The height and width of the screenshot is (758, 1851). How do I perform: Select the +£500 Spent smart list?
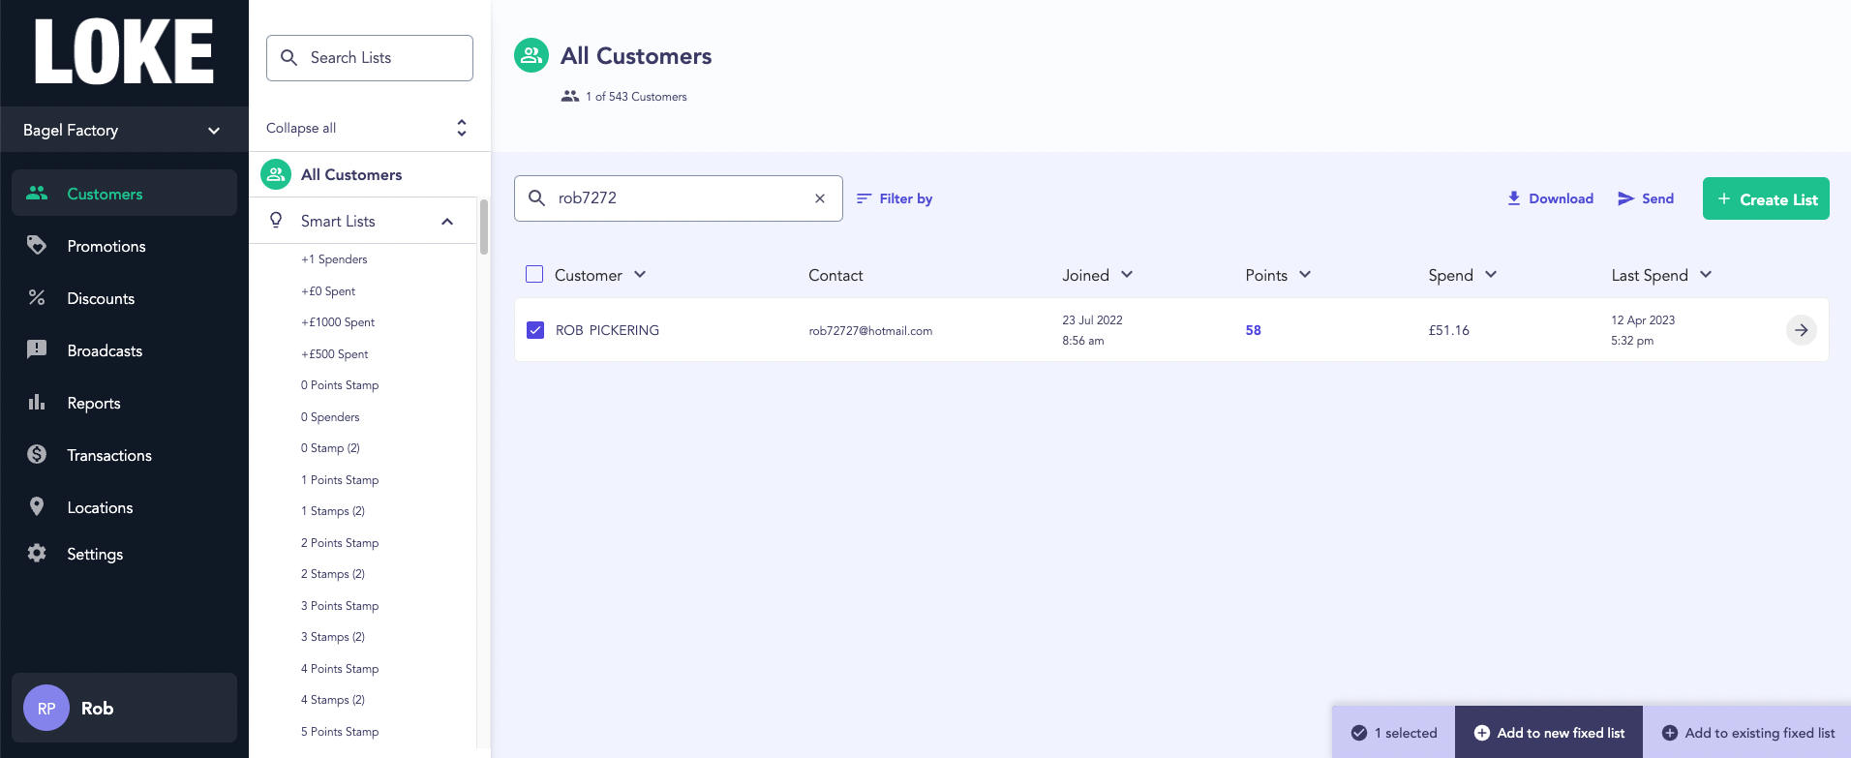tap(334, 354)
